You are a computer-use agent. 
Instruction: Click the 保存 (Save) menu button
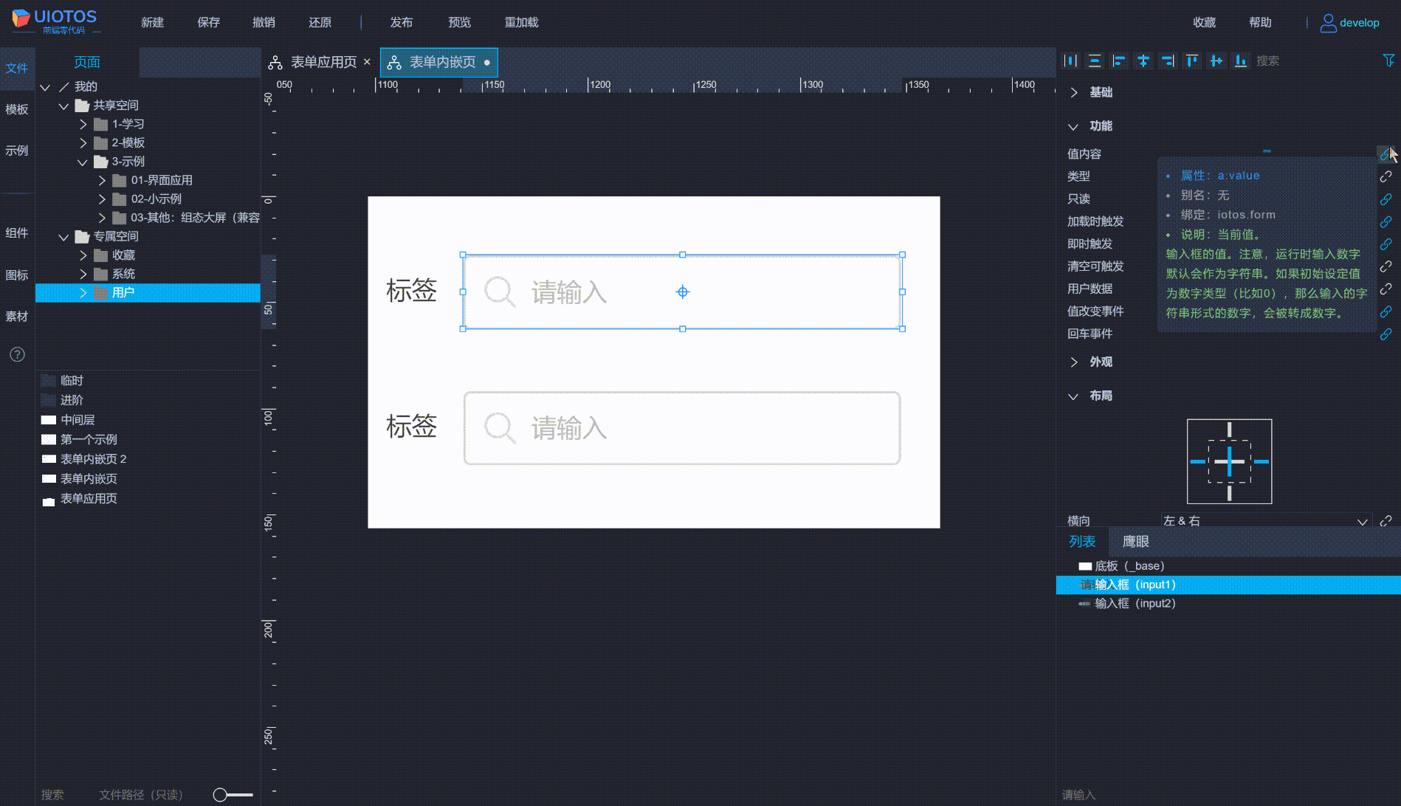[x=208, y=22]
